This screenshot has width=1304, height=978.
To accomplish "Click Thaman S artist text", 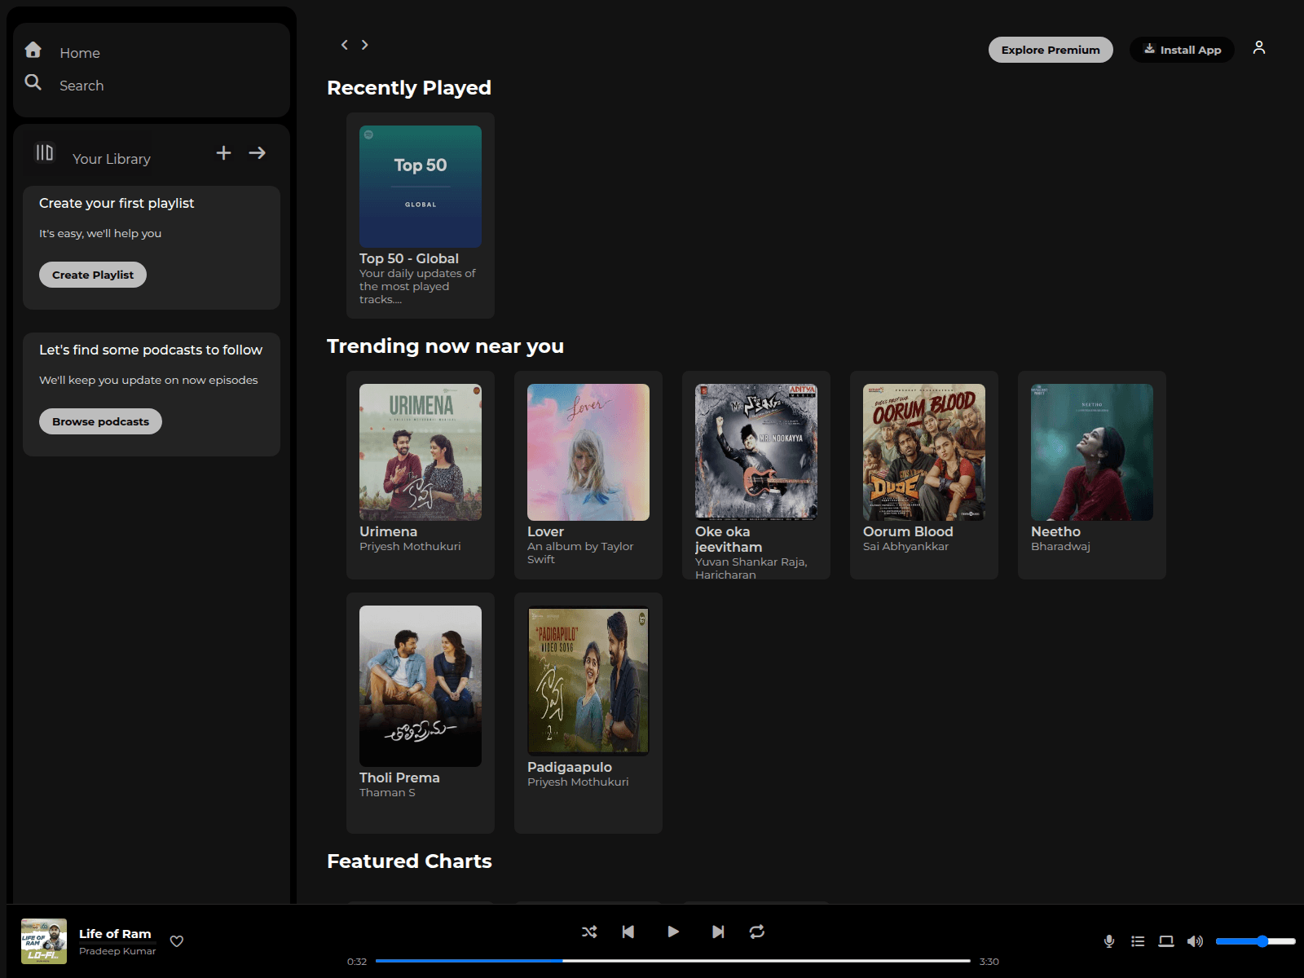I will click(387, 792).
